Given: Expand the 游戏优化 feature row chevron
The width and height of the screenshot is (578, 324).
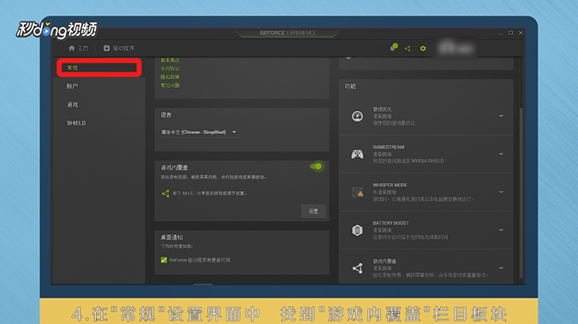Looking at the screenshot, I should [x=501, y=116].
